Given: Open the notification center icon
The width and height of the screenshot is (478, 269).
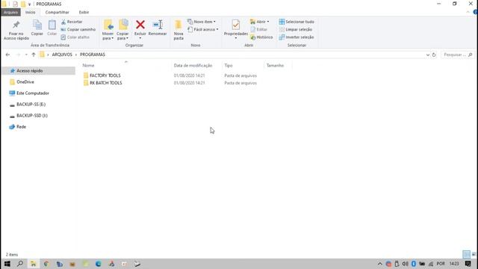Looking at the screenshot, I should [x=468, y=264].
